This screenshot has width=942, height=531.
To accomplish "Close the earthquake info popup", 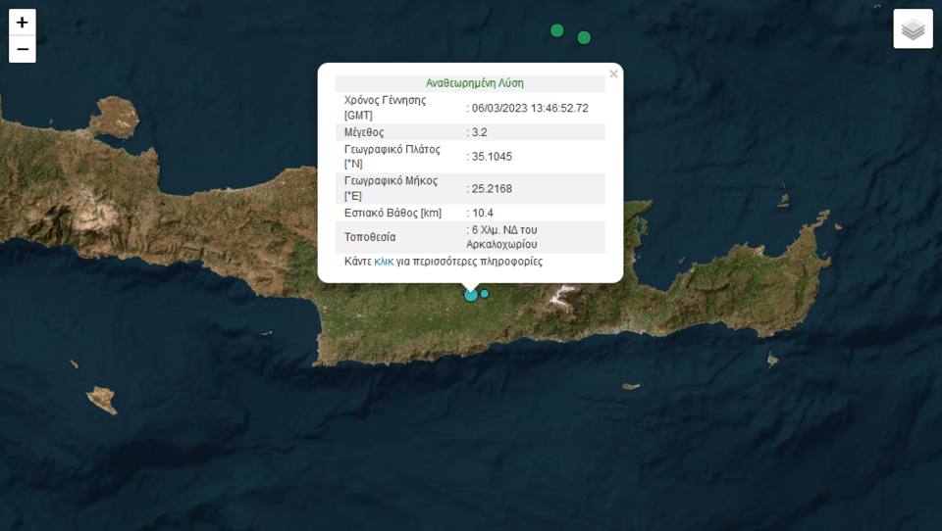I will click(x=613, y=73).
